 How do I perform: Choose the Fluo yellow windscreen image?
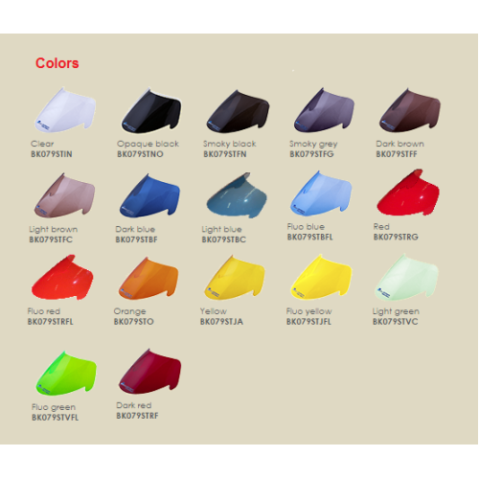pos(322,277)
